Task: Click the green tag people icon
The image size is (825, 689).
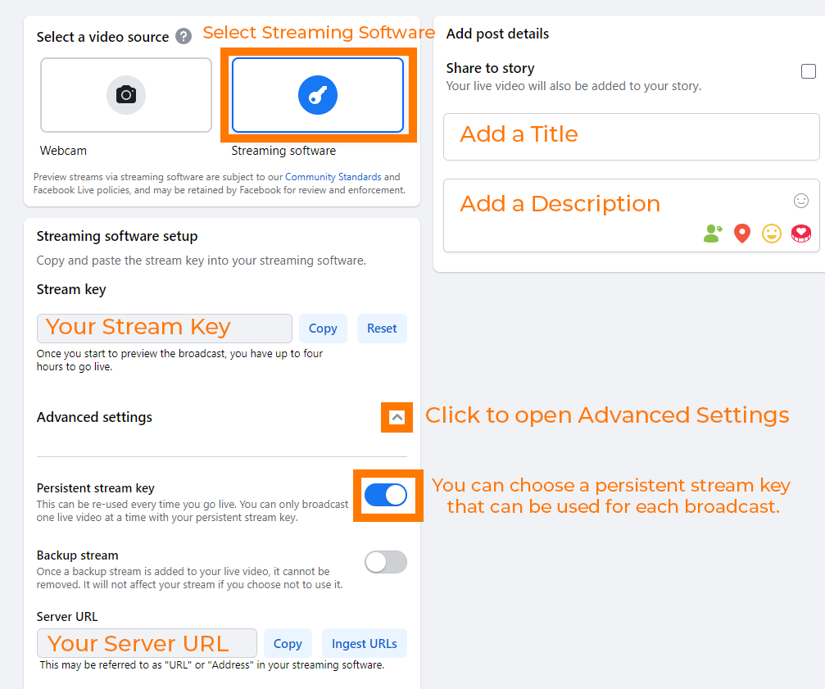Action: (713, 234)
